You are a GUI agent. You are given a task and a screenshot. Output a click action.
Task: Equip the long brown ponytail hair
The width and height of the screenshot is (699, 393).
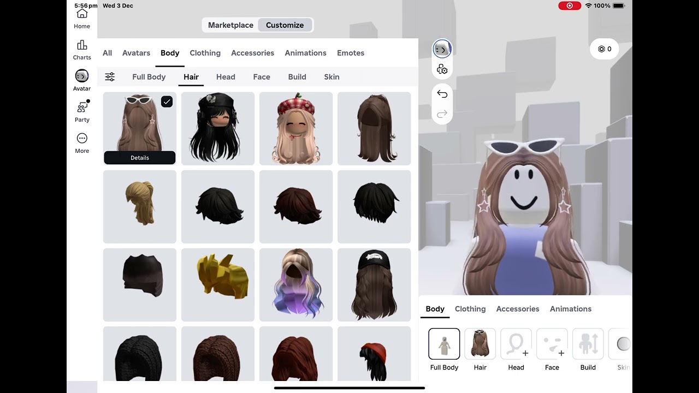pos(374,129)
